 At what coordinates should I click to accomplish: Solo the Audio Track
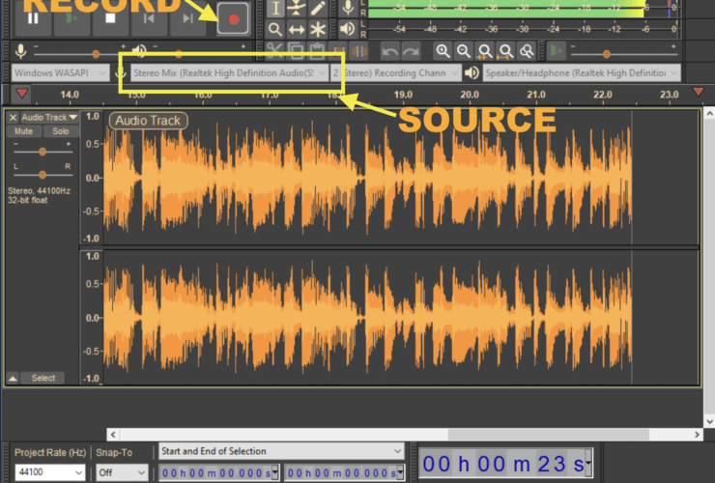click(60, 131)
